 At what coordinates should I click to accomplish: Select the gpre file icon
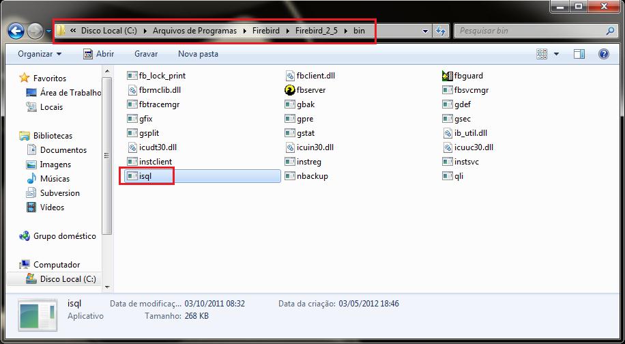(290, 119)
